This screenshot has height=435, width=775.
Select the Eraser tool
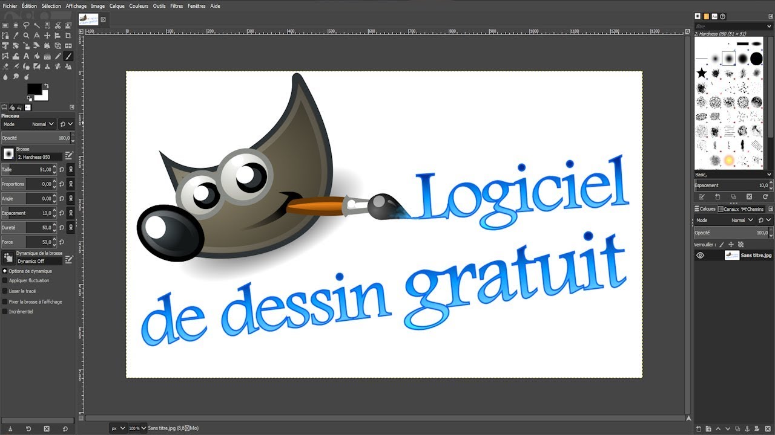[x=5, y=66]
